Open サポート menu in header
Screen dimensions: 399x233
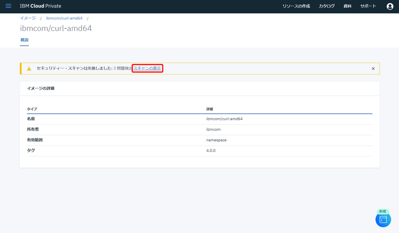pos(368,6)
